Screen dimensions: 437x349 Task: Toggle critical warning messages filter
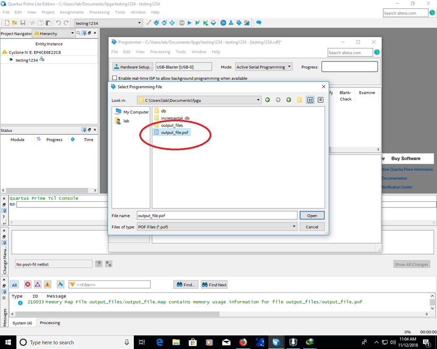coord(38,284)
